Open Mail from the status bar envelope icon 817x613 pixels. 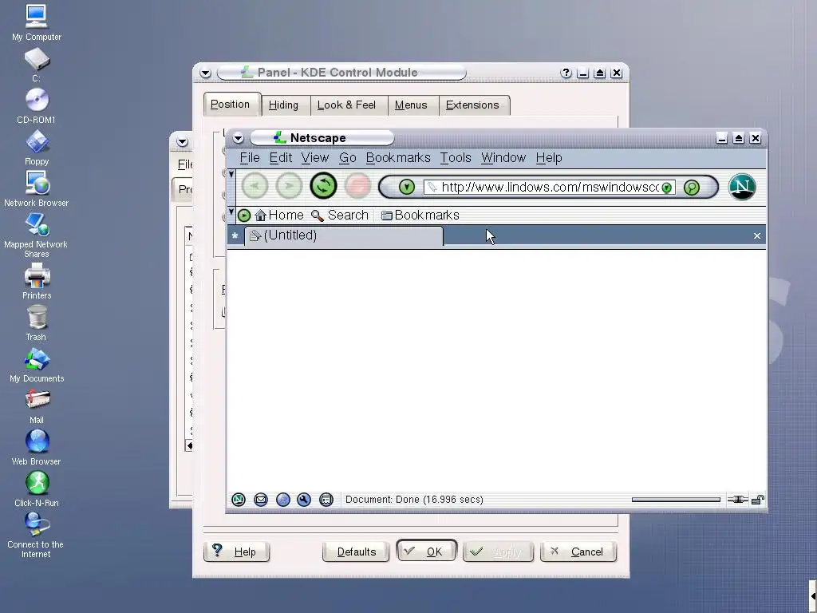pyautogui.click(x=261, y=500)
